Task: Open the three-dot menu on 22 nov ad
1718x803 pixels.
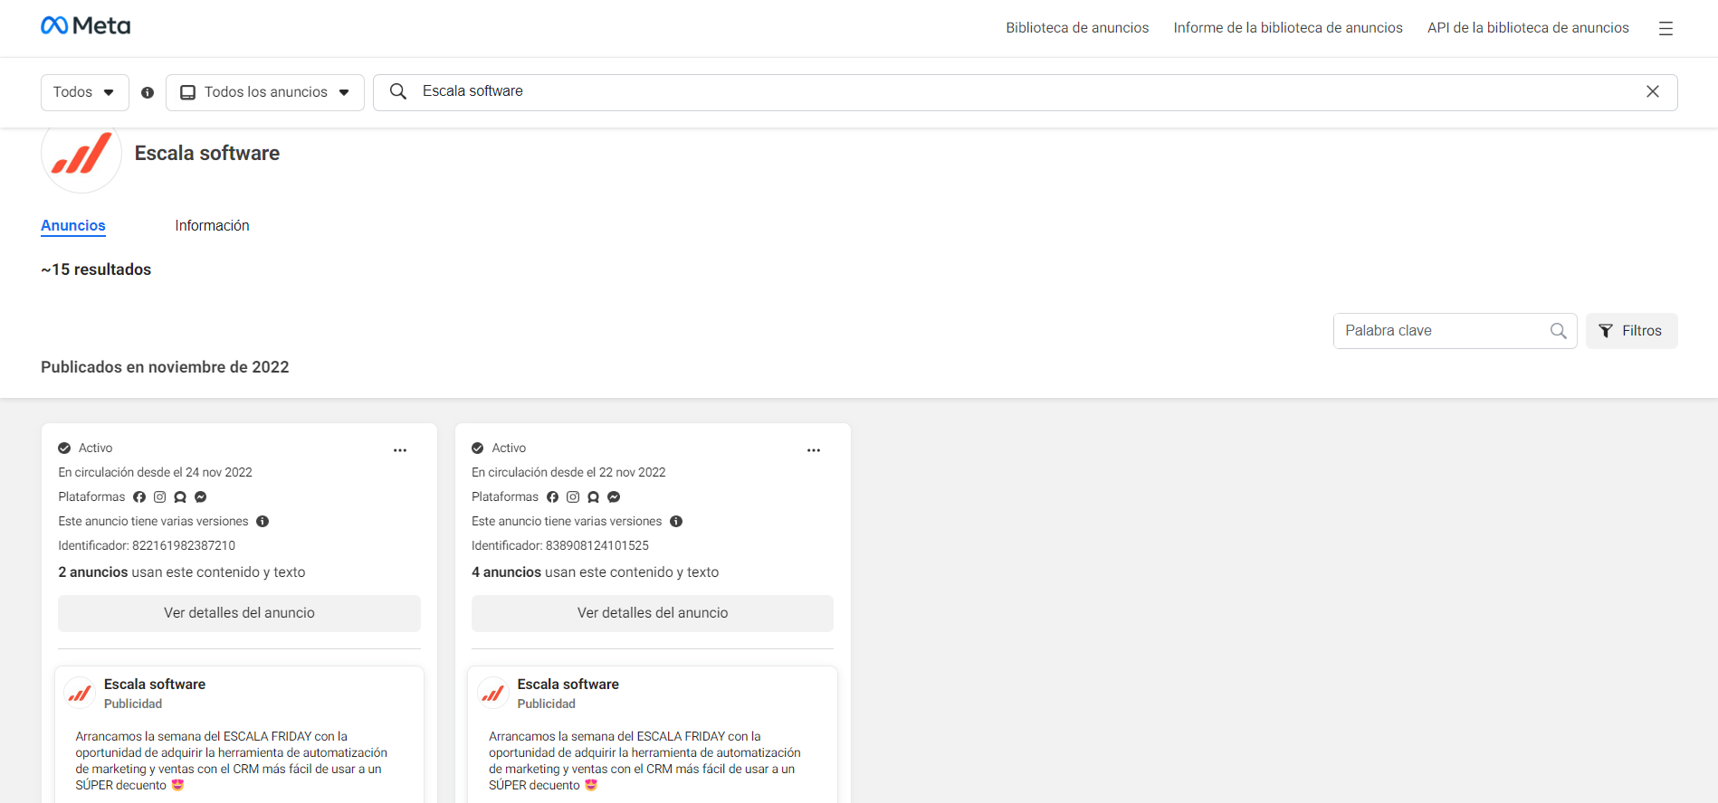Action: [x=814, y=450]
